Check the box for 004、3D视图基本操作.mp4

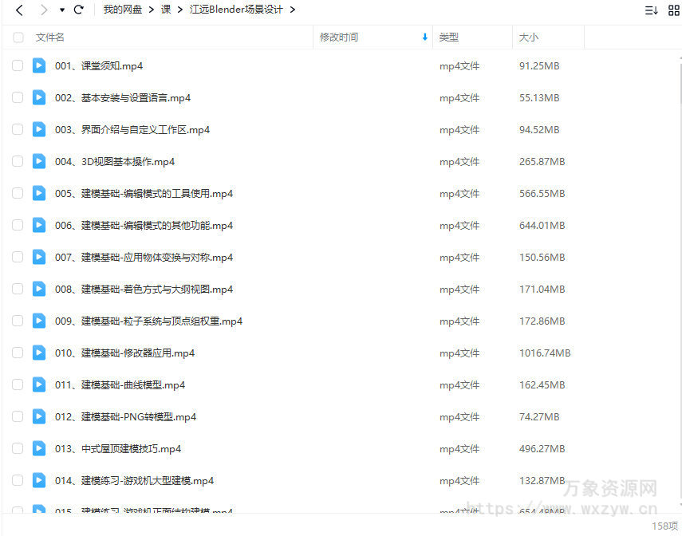pos(18,161)
